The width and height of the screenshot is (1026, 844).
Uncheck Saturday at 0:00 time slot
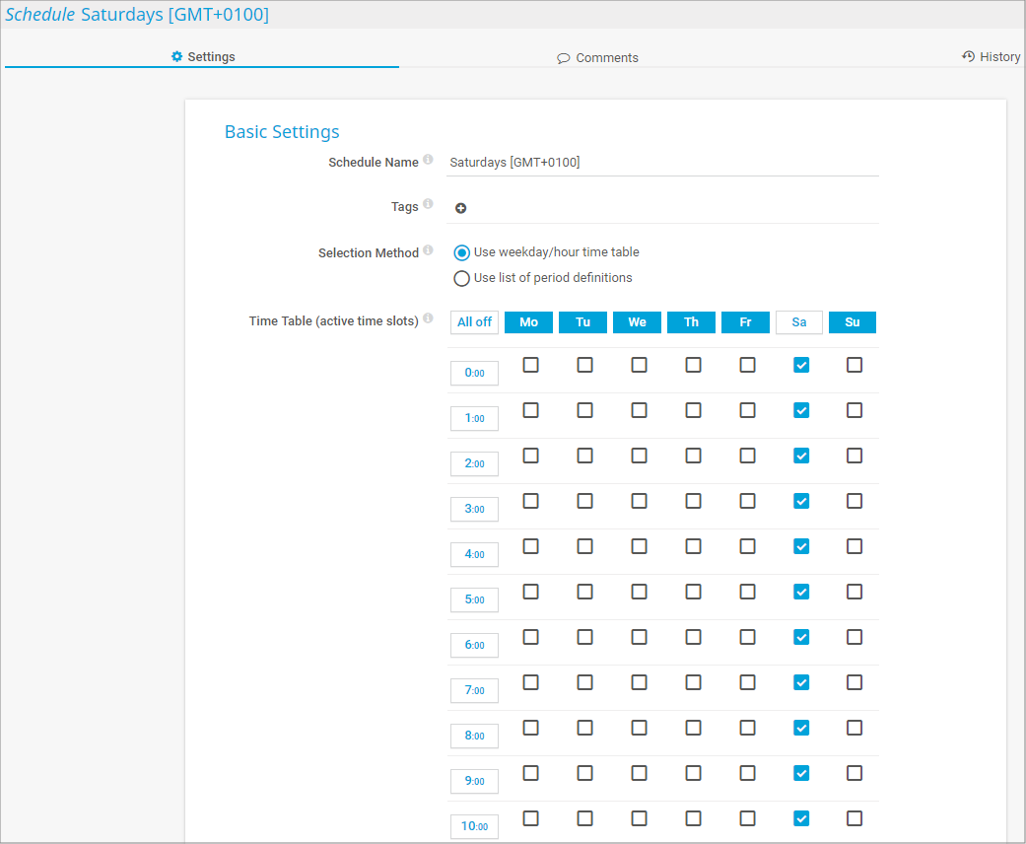tap(801, 365)
